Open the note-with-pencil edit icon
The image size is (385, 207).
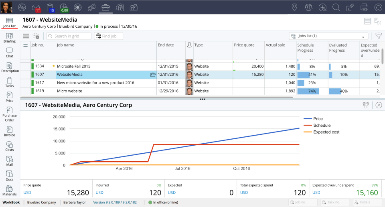click(x=350, y=8)
